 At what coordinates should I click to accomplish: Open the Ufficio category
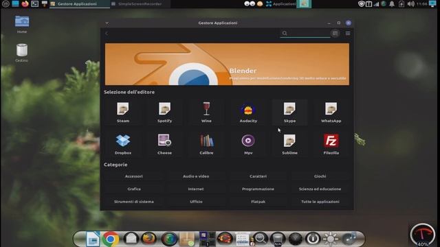(x=196, y=202)
